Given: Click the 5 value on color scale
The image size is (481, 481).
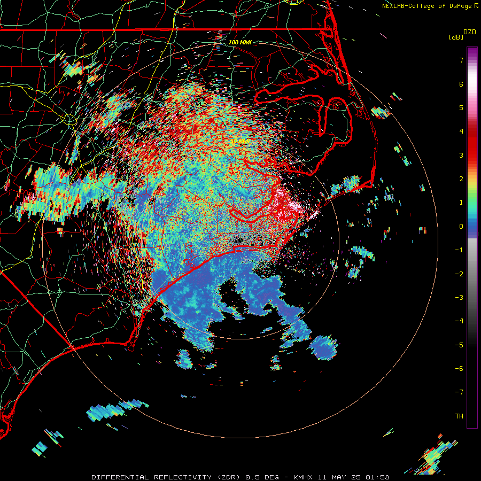Looking at the screenshot, I should point(461,107).
